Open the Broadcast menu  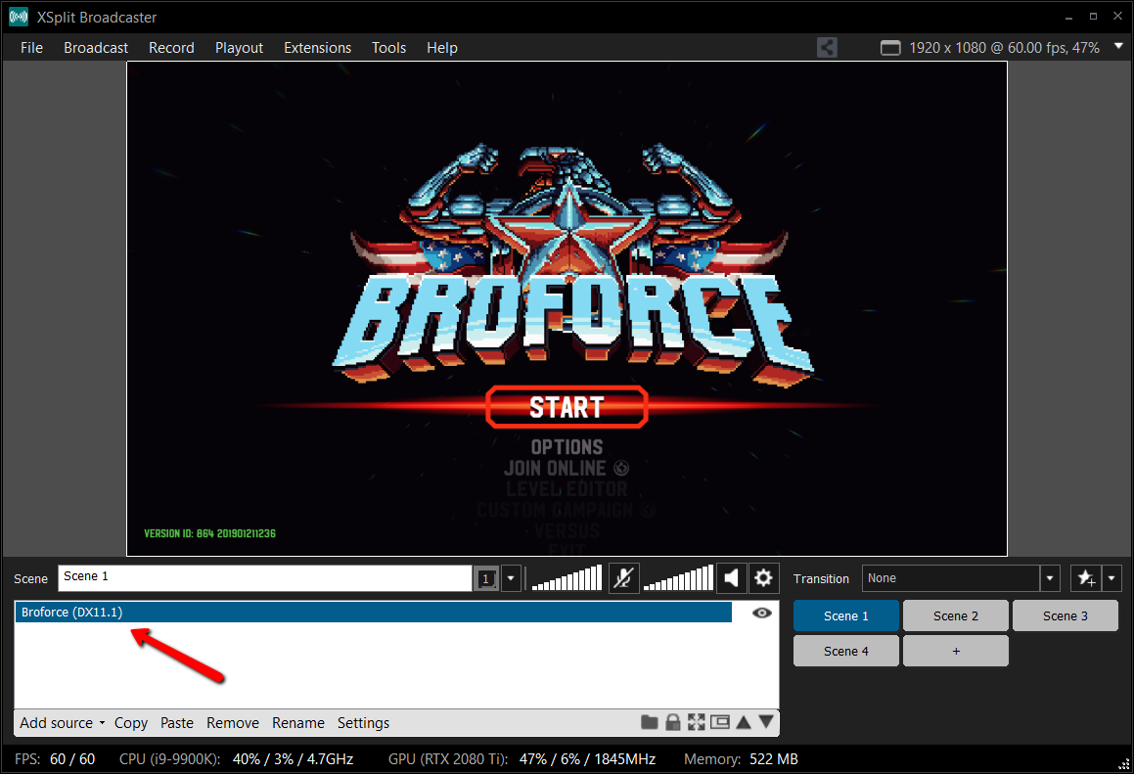pyautogui.click(x=96, y=48)
